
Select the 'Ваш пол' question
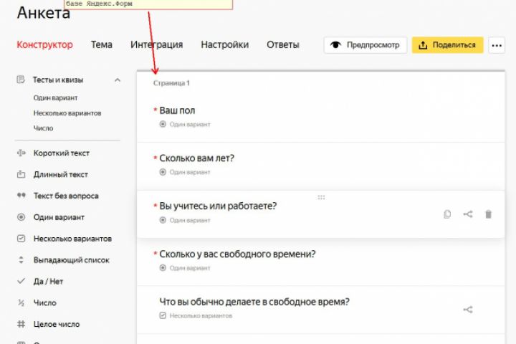coord(177,110)
